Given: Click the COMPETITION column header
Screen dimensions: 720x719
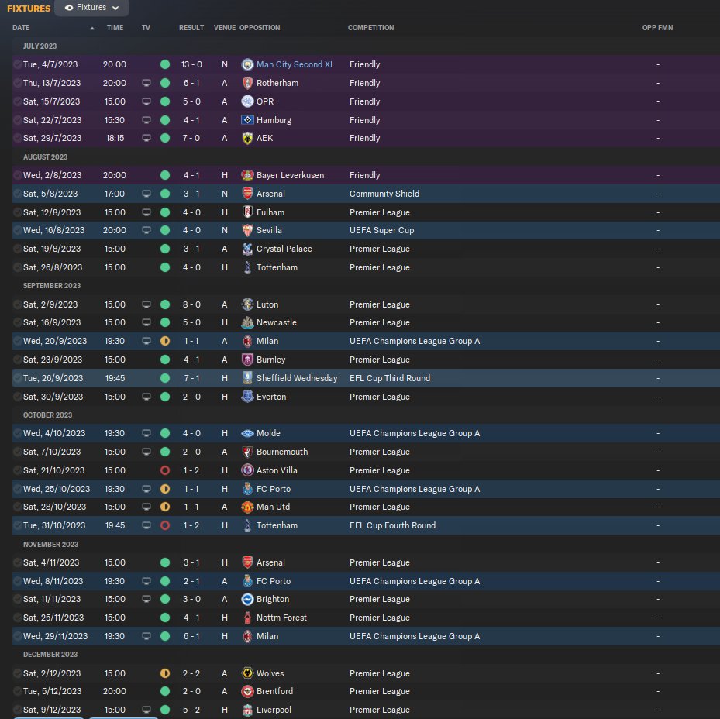Looking at the screenshot, I should tap(370, 28).
